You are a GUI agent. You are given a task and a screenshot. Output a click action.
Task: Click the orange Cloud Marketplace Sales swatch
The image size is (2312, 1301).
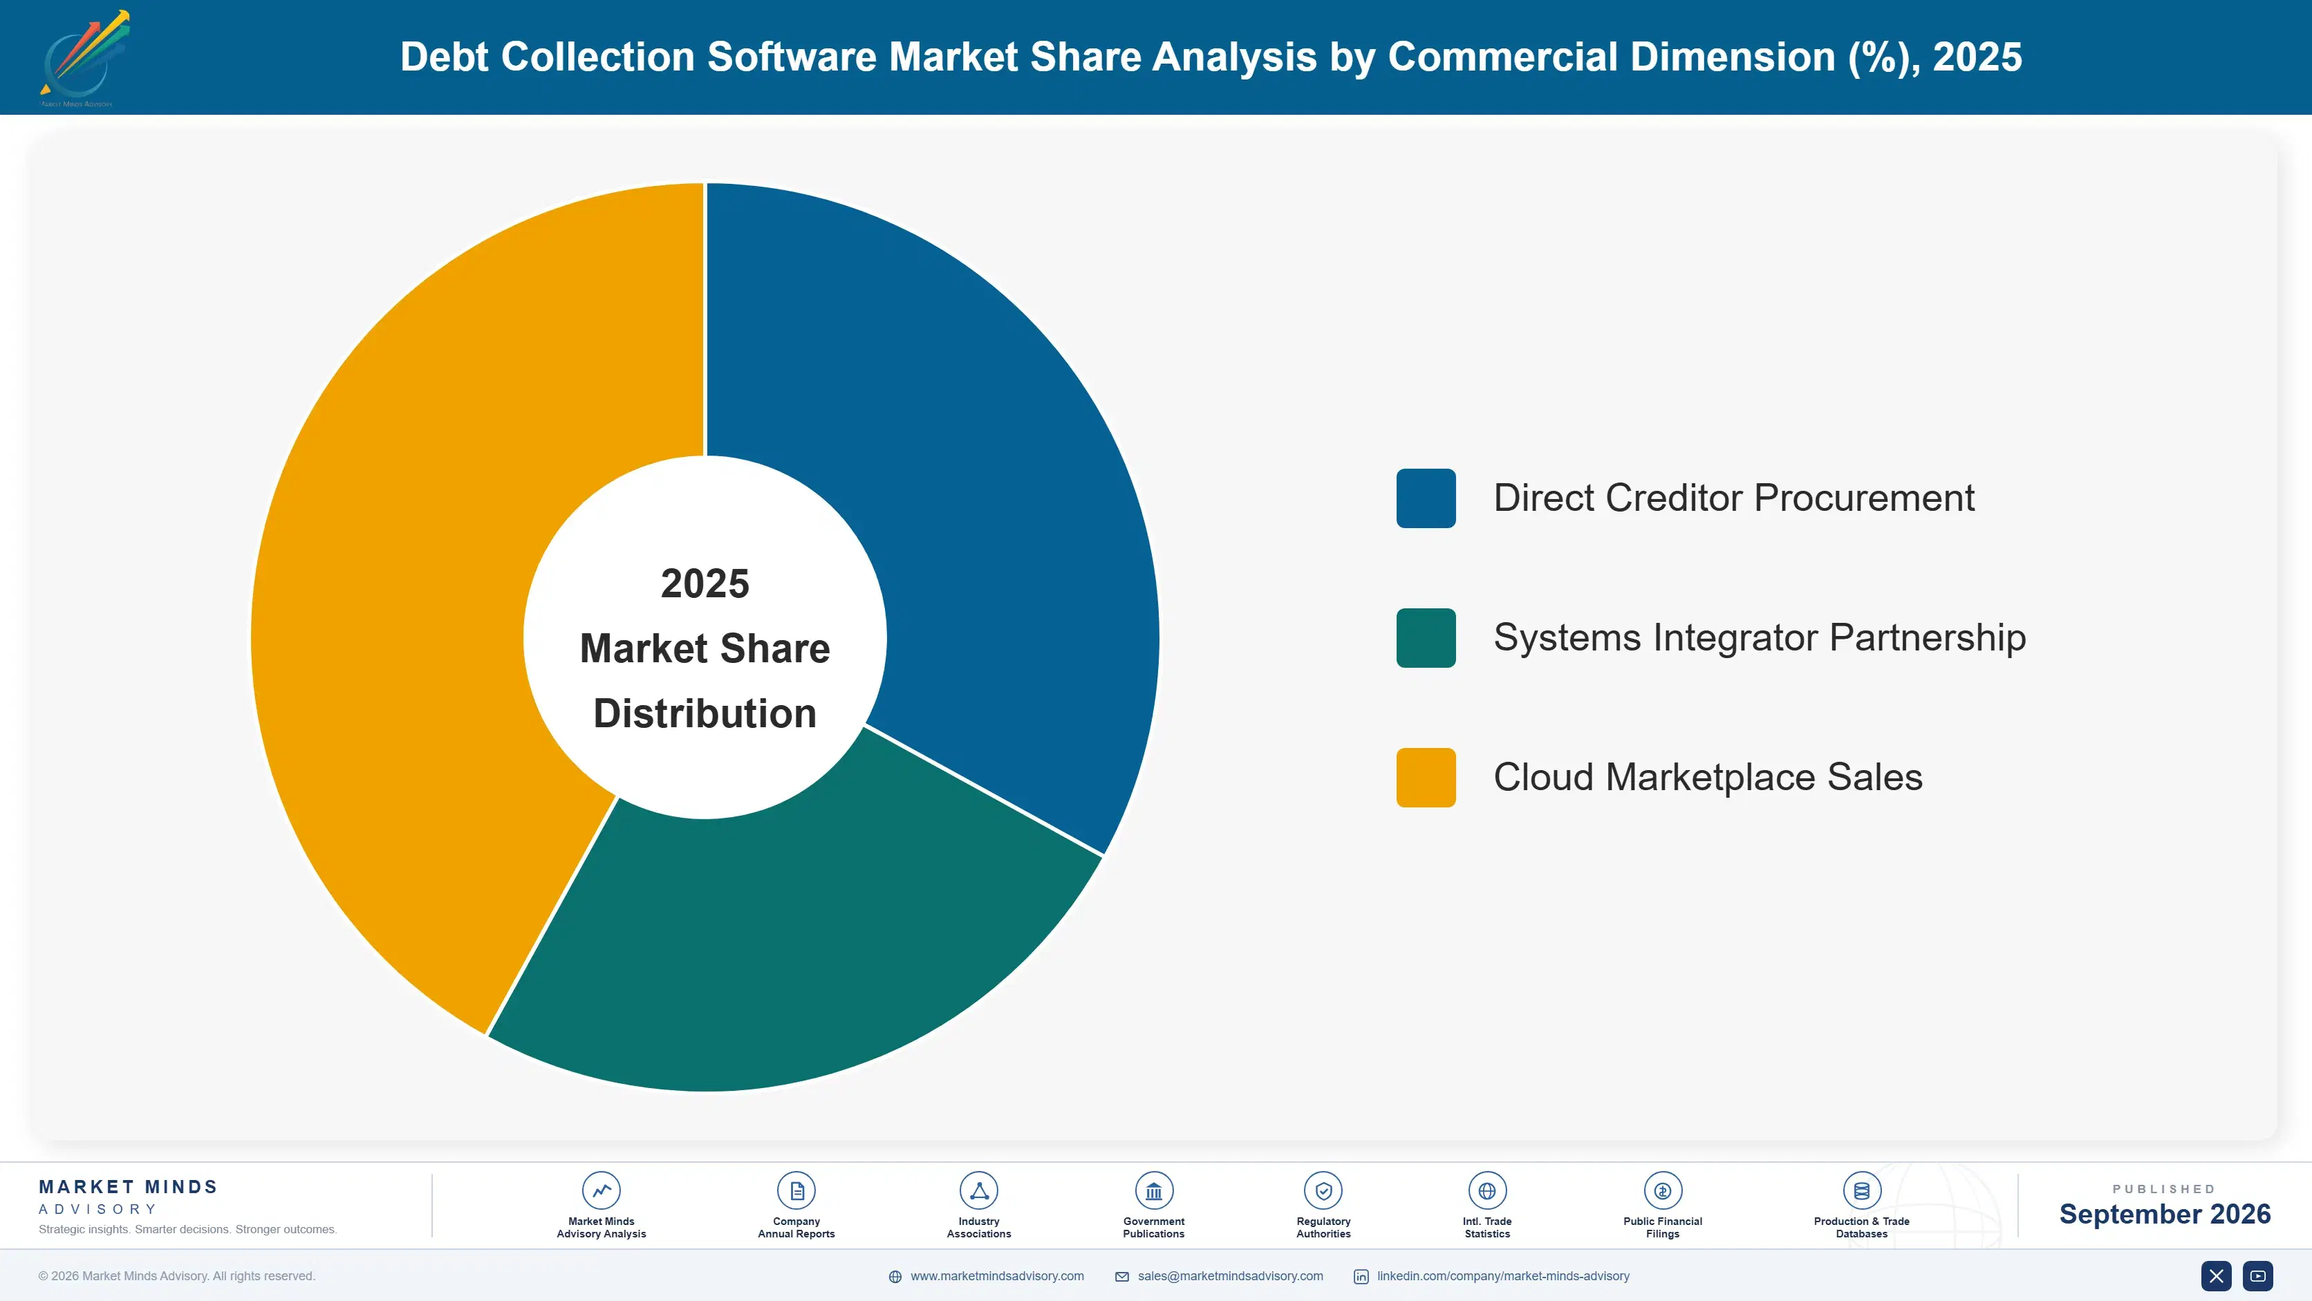point(1425,777)
